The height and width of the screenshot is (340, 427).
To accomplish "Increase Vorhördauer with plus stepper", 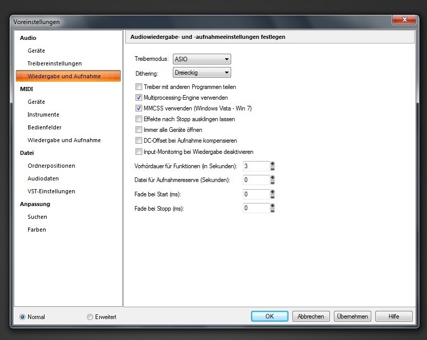I will (273, 164).
